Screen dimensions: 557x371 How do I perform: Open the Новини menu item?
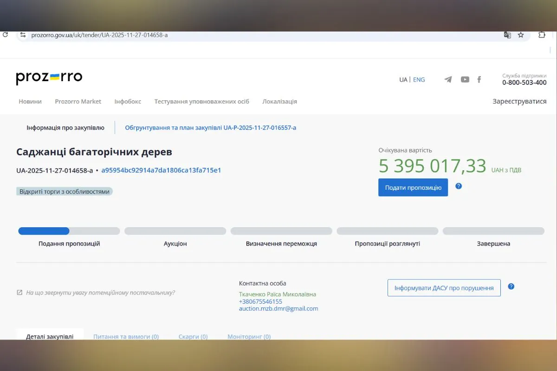30,101
